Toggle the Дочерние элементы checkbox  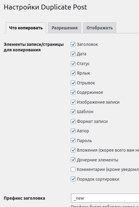pyautogui.click(x=73, y=160)
